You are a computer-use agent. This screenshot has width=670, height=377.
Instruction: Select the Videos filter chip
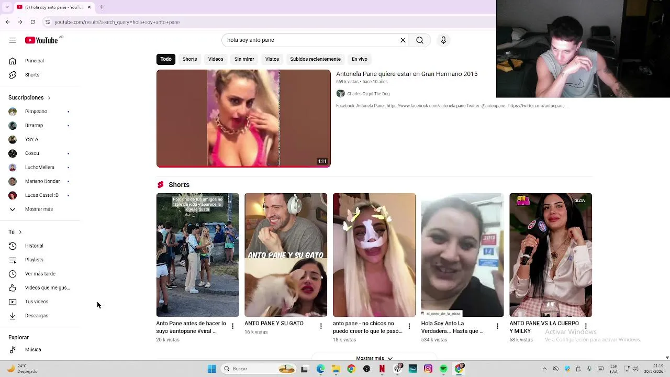216,59
